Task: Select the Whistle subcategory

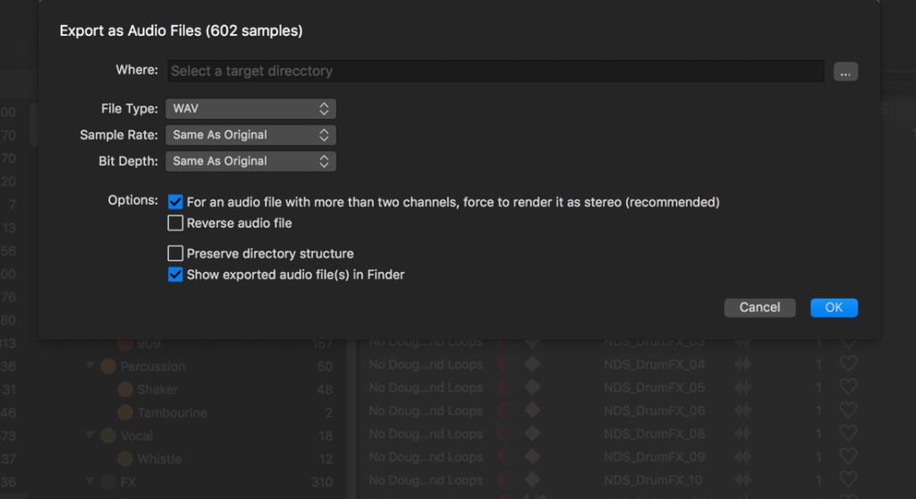Action: pos(159,459)
